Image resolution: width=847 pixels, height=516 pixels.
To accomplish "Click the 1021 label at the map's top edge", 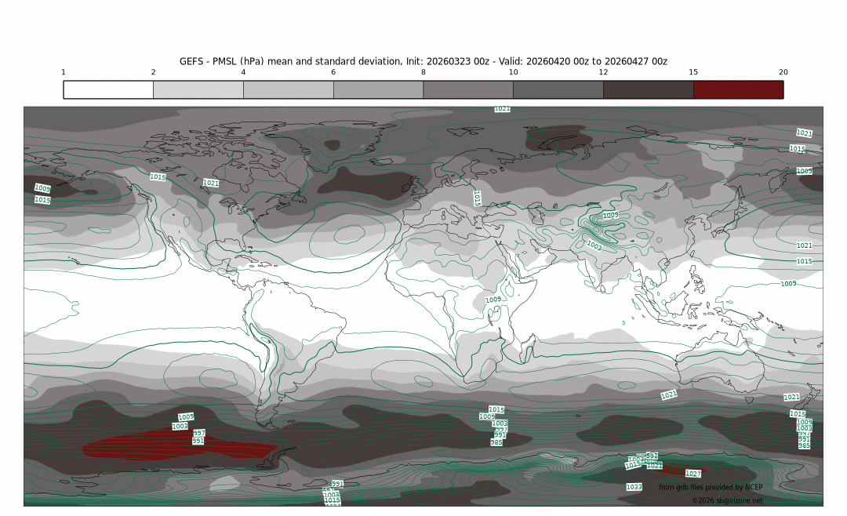I will pos(502,109).
